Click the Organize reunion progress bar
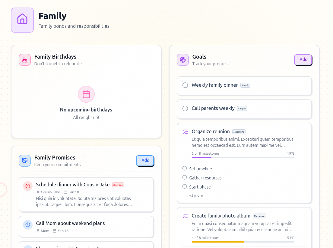The image size is (333, 248). pos(243,157)
